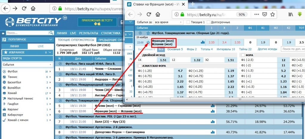Open the События за 'все время' dropdown
305x139 pixels.
click(x=169, y=22)
